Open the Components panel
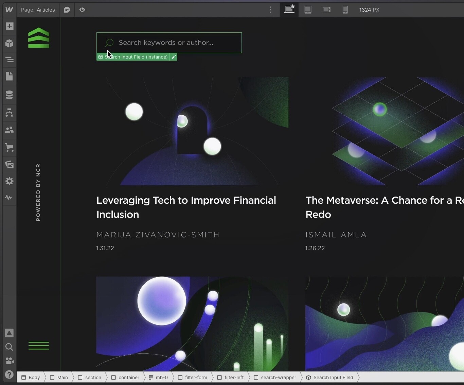Viewport: 464px width, 385px height. tap(9, 44)
